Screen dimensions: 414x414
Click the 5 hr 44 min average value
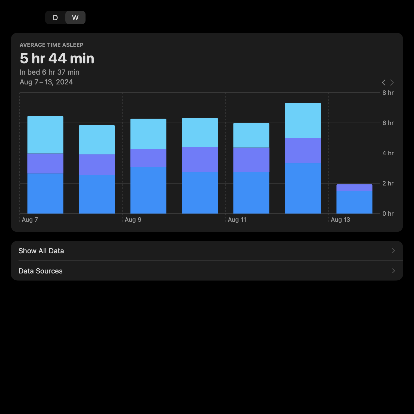pyautogui.click(x=57, y=59)
